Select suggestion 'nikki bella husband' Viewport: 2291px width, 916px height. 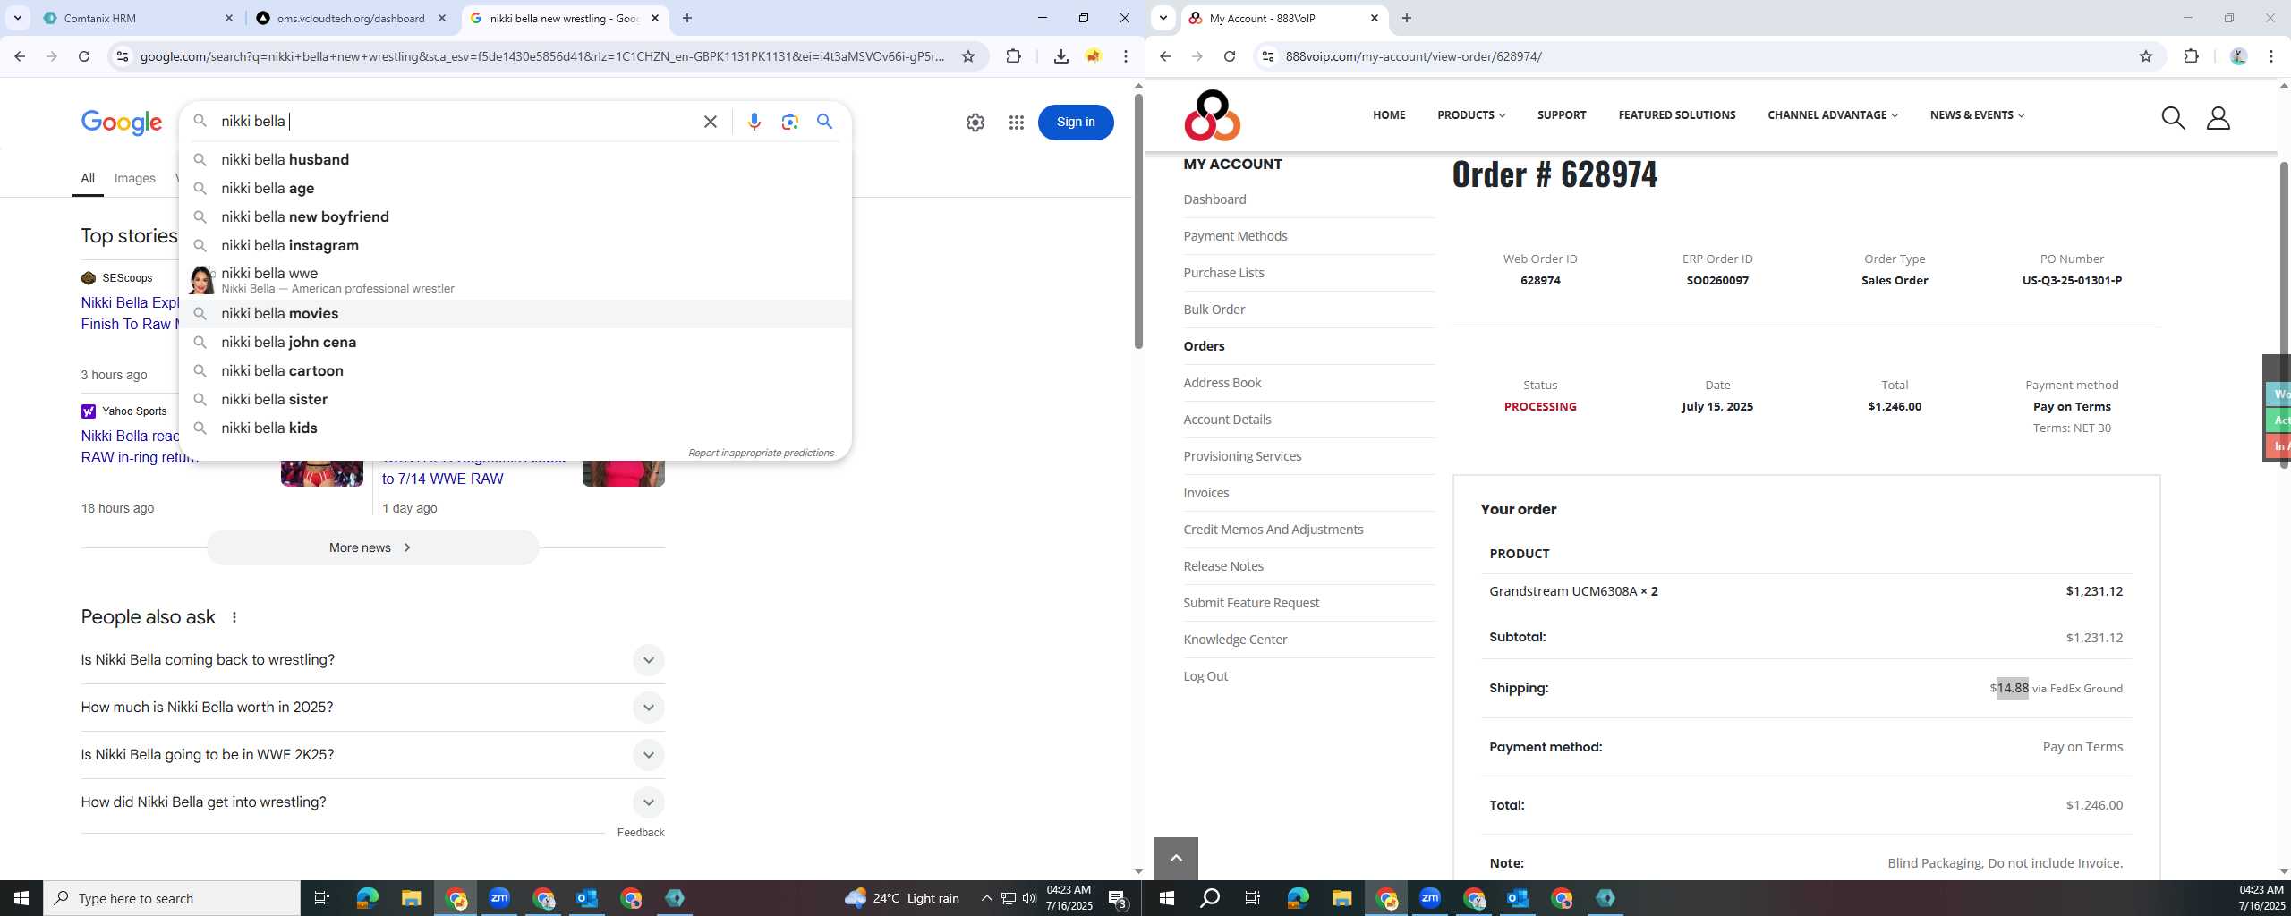point(515,160)
